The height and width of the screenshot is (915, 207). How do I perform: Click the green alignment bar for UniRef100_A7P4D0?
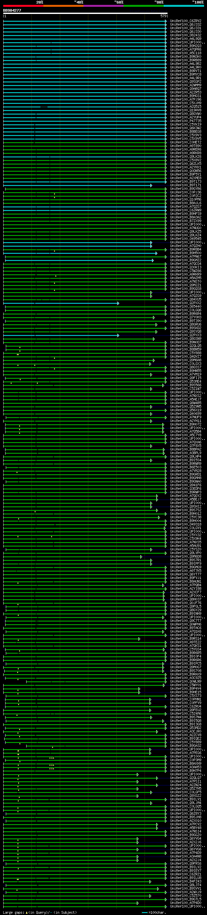coord(71,903)
